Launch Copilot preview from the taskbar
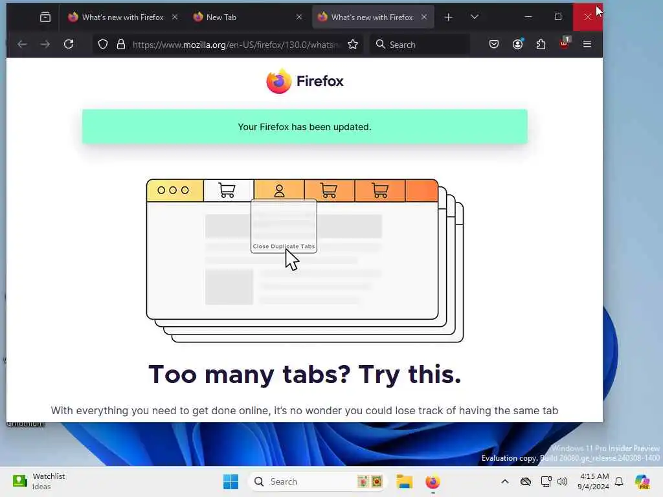Screen dimensions: 663x497 (642, 481)
